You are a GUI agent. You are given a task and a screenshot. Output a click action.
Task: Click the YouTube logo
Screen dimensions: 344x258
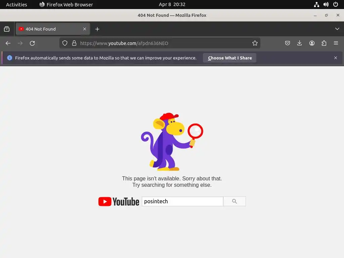pos(119,202)
